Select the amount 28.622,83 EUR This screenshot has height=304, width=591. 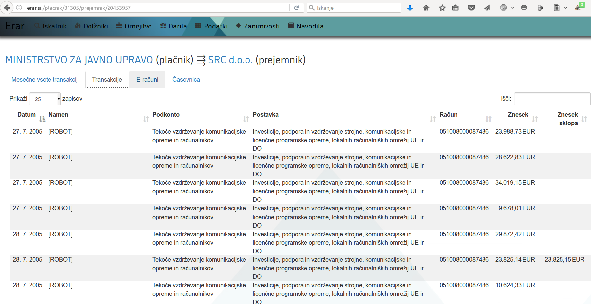515,157
